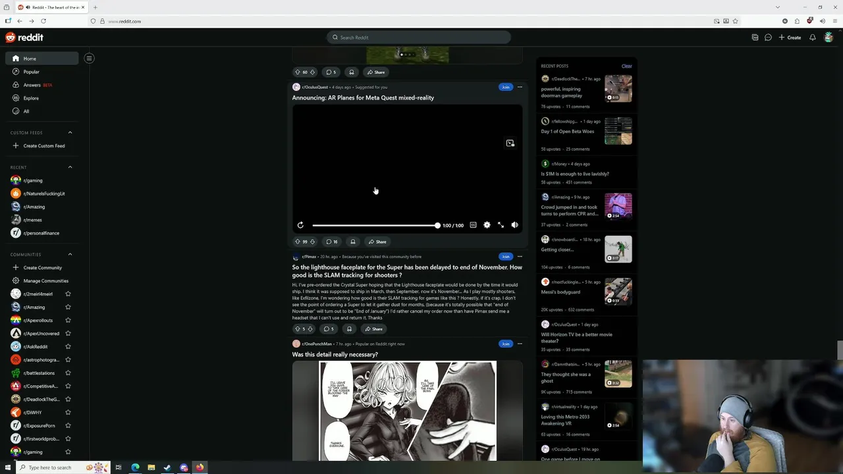Join r/OnePunchMan community

point(505,344)
